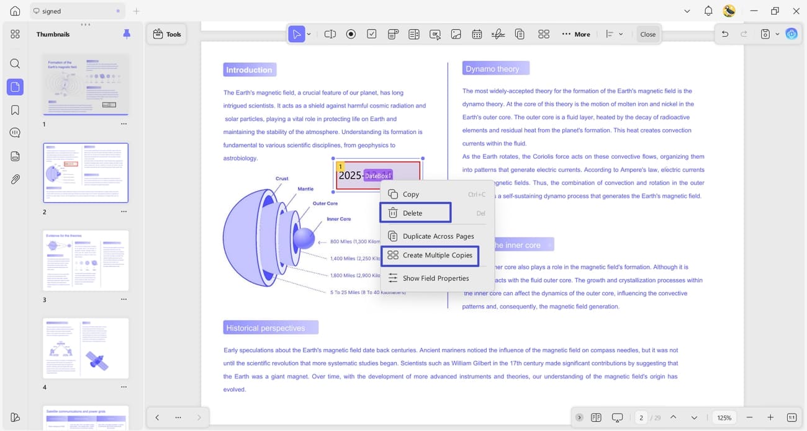This screenshot has height=431, width=807.
Task: Add an image field tool
Action: click(x=456, y=34)
